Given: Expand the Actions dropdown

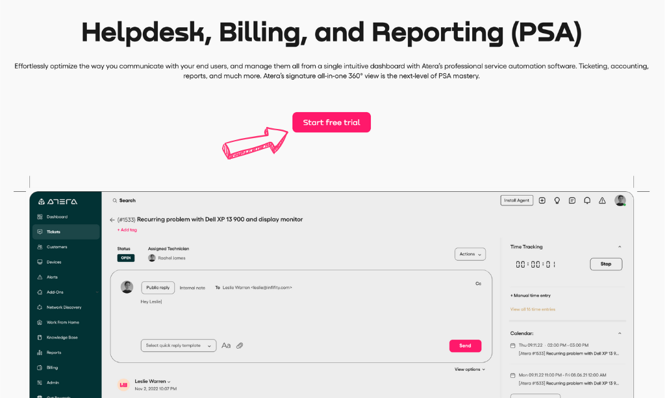Looking at the screenshot, I should pyautogui.click(x=470, y=254).
